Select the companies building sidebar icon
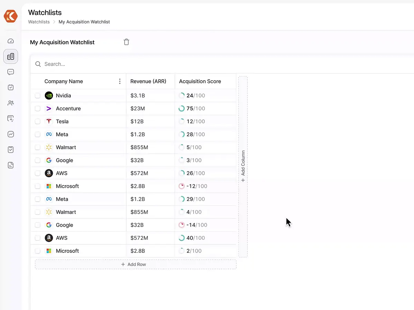Screen dimensions: 414x310 (11, 56)
